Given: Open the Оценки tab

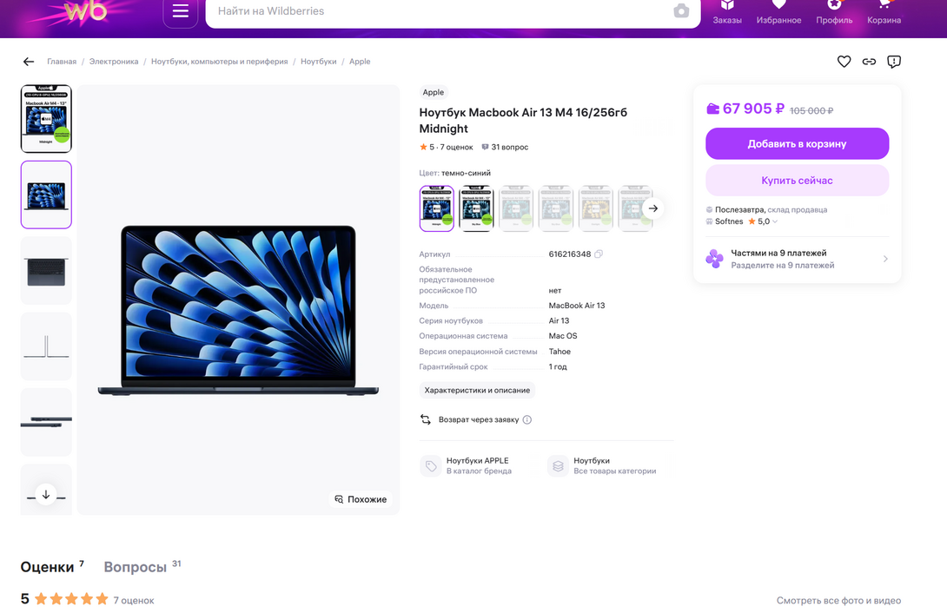Looking at the screenshot, I should coord(47,567).
